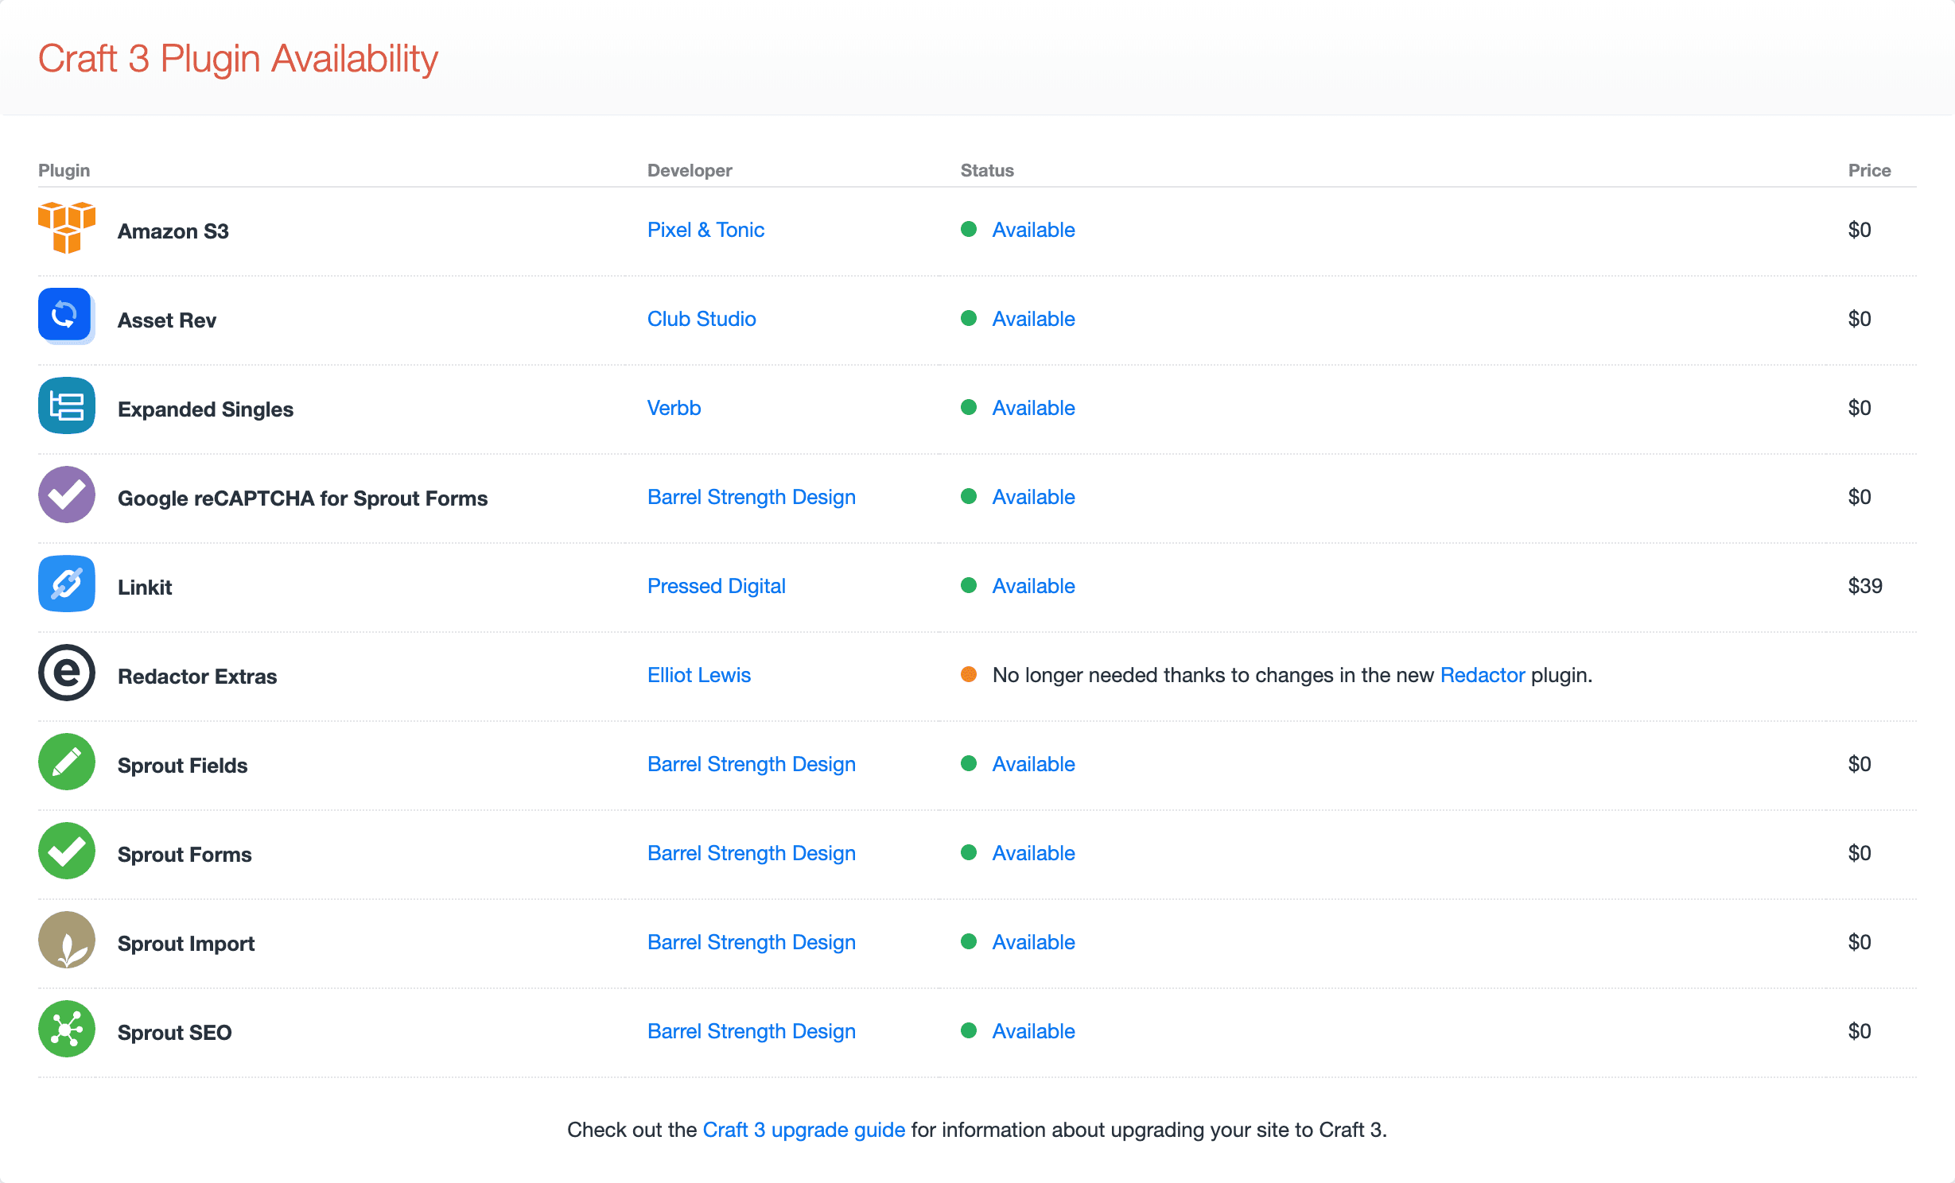This screenshot has height=1183, width=1955.
Task: Click the Linkit blue chain-link icon
Action: (67, 584)
